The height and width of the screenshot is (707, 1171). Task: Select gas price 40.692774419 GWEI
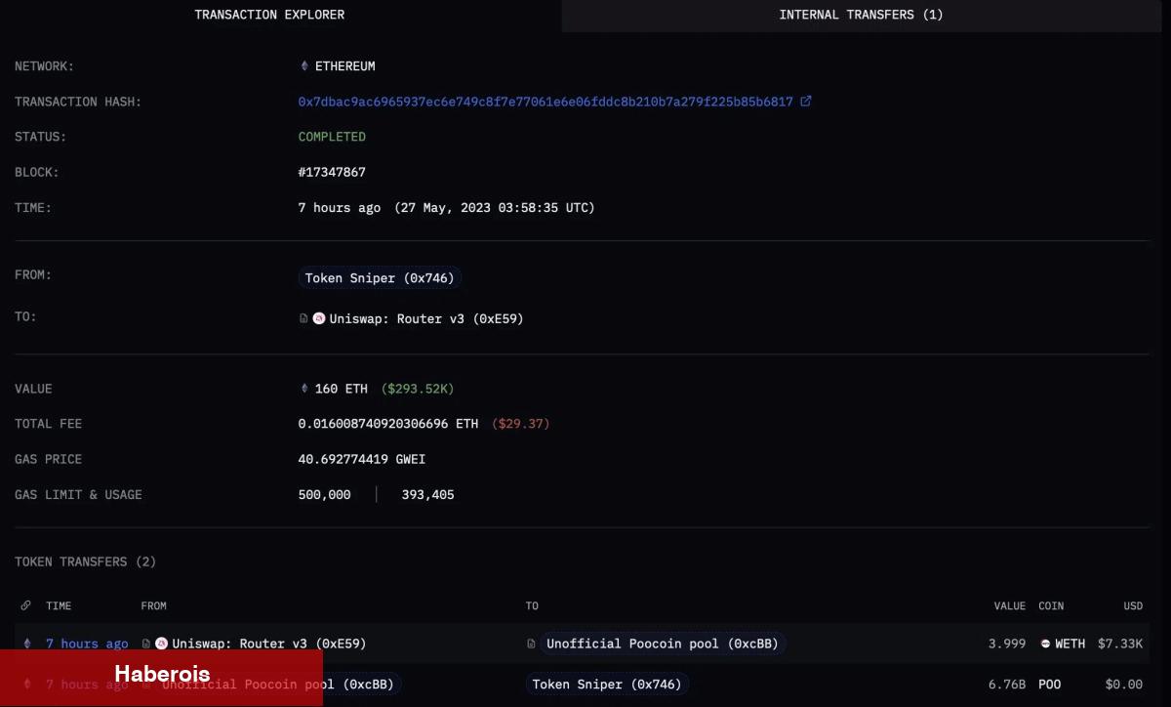click(x=362, y=459)
